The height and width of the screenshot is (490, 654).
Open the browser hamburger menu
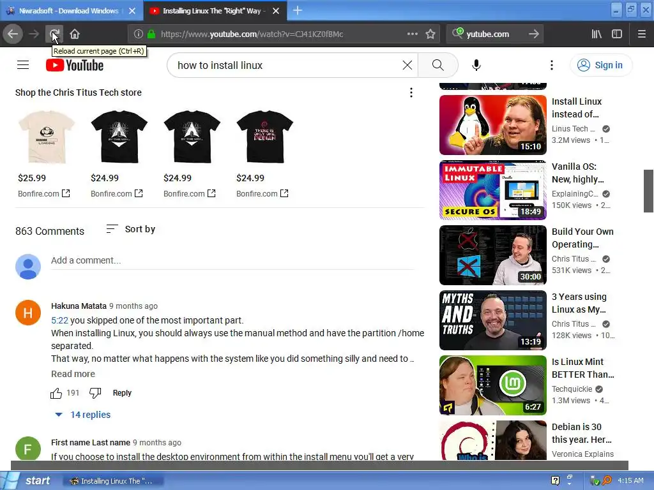(x=642, y=34)
